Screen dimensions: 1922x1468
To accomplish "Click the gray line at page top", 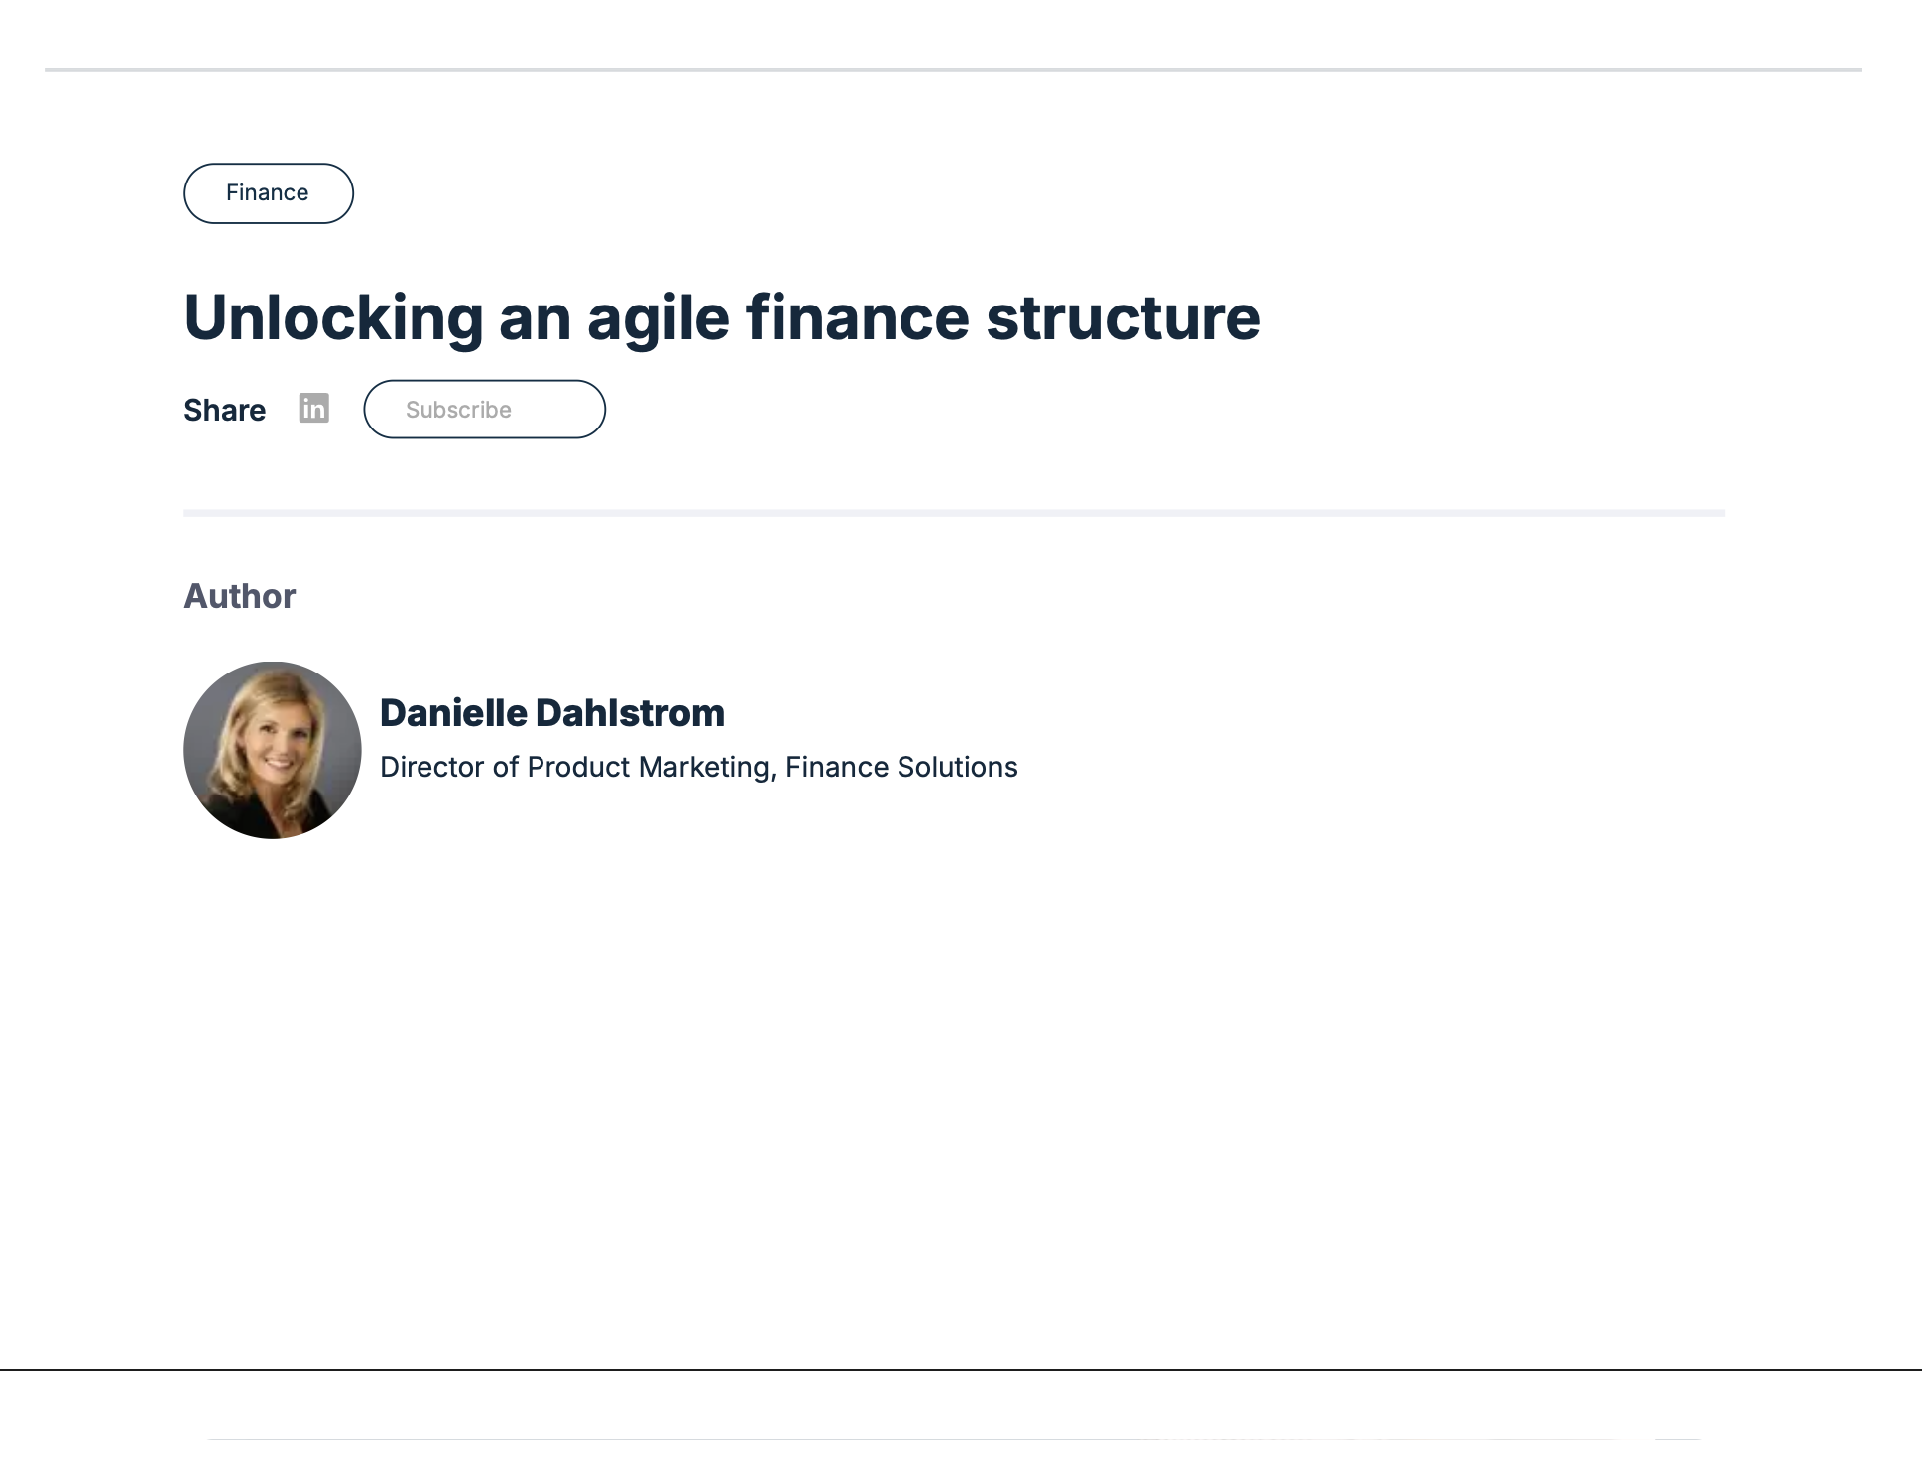I will (x=952, y=70).
